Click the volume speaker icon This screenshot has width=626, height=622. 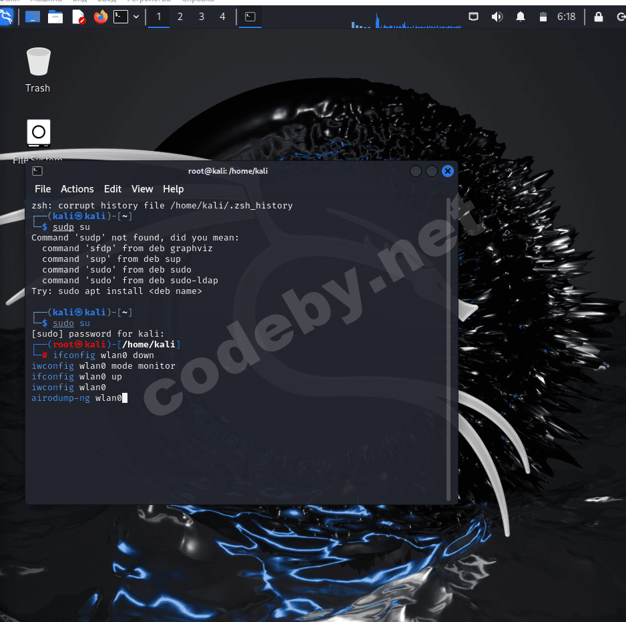coord(497,17)
